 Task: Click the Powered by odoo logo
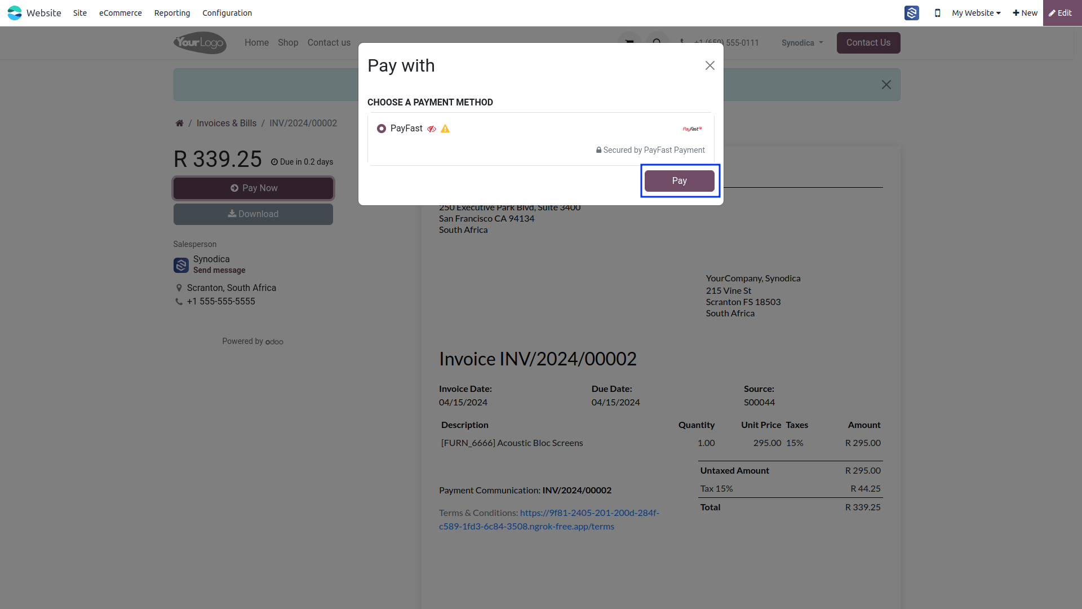(x=274, y=342)
